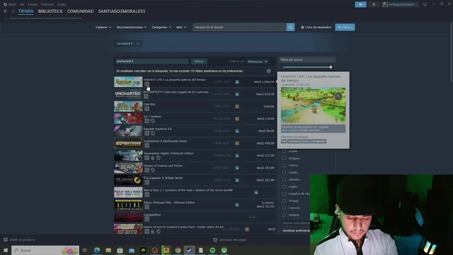Click the "uncharted 4" search term field
This screenshot has height=255, width=453.
(152, 61)
